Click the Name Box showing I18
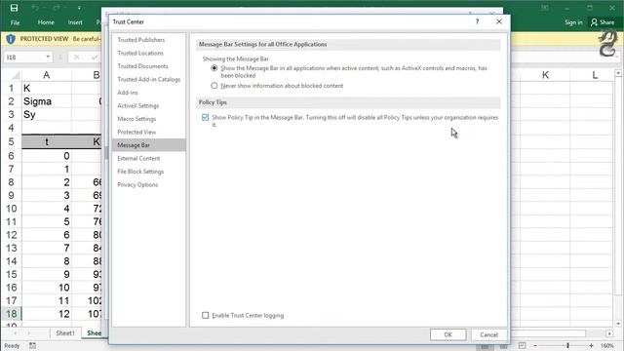Screen dimensions: 624x351 pyautogui.click(x=24, y=57)
